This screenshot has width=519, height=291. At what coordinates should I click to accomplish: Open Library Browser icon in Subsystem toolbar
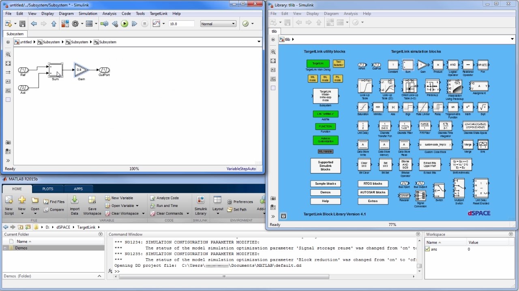(x=65, y=24)
